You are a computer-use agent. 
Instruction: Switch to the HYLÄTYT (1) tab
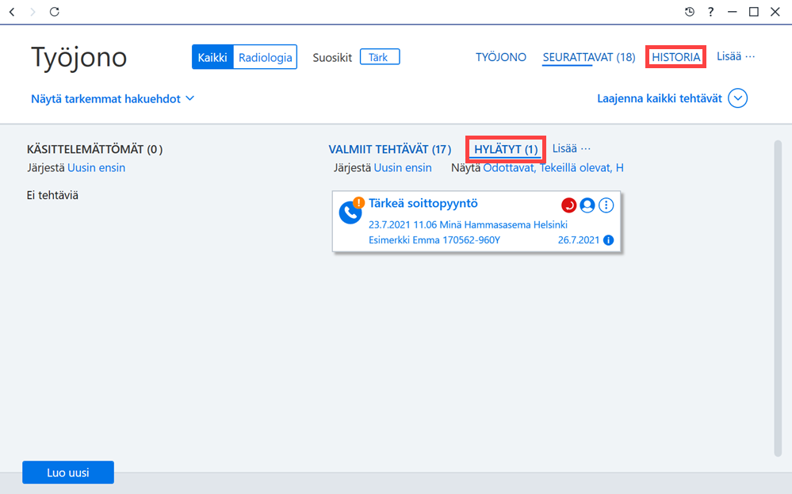click(506, 149)
